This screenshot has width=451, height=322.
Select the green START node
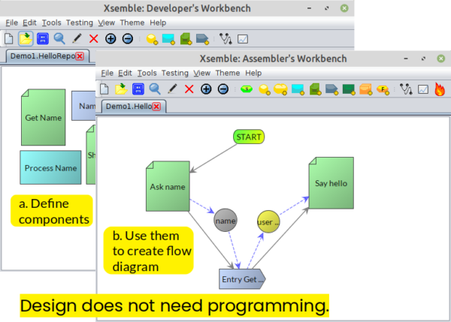pyautogui.click(x=249, y=137)
